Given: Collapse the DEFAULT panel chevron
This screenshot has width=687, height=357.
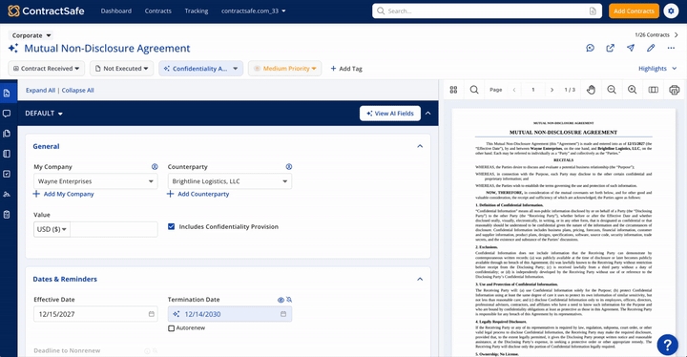Looking at the screenshot, I should pos(428,114).
